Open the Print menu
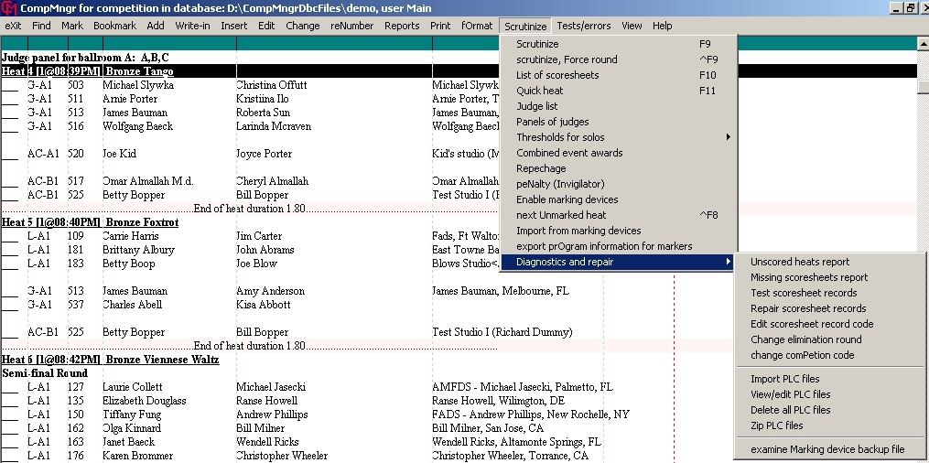The height and width of the screenshot is (463, 929). point(440,26)
